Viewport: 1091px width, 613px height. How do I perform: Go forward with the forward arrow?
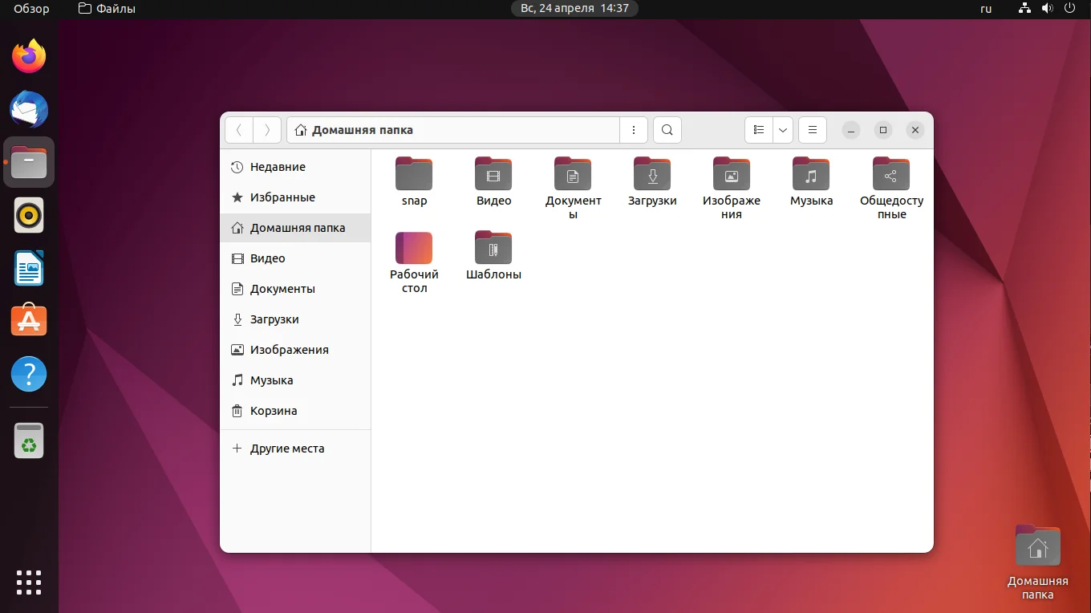(267, 130)
